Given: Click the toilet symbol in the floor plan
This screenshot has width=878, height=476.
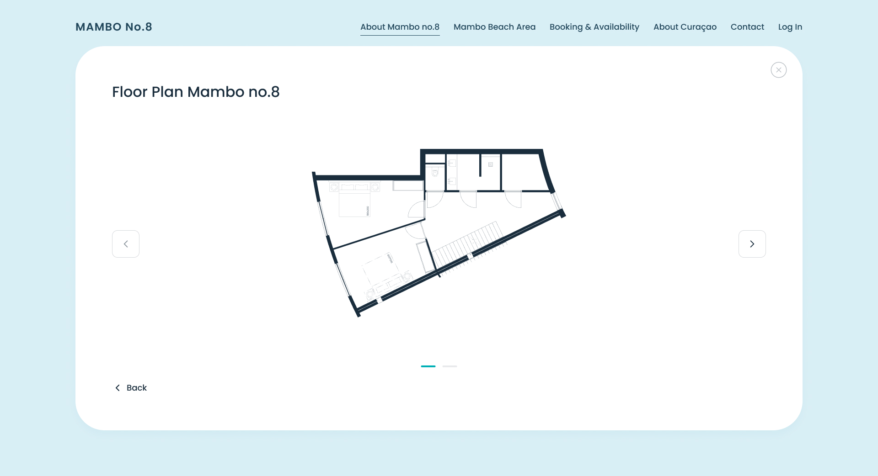Looking at the screenshot, I should click(435, 173).
